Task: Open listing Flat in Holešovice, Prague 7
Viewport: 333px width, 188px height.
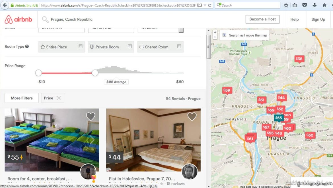Action: click(x=142, y=179)
